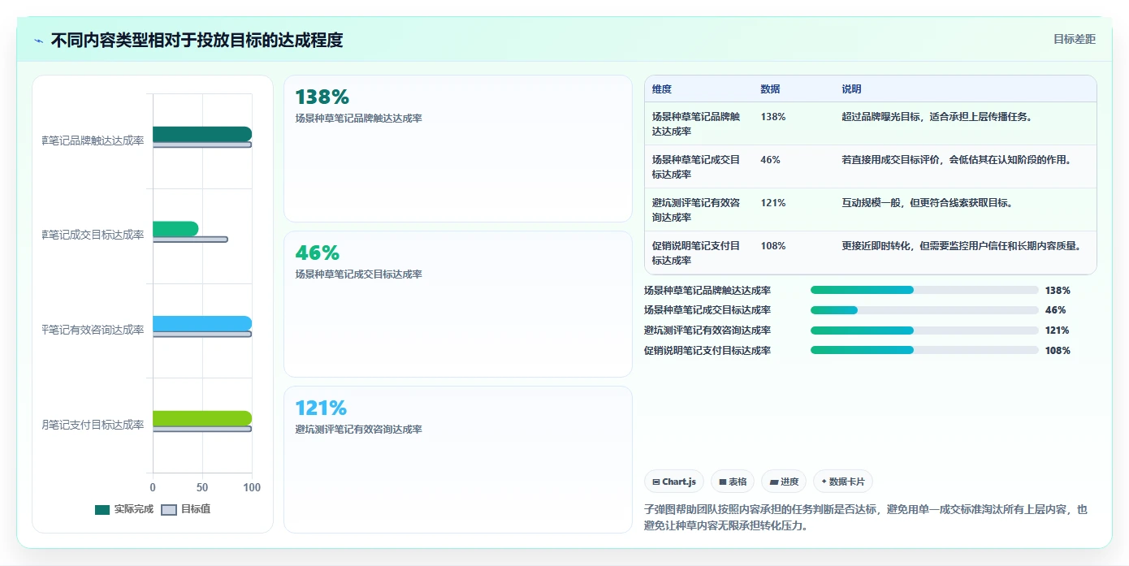Image resolution: width=1129 pixels, height=566 pixels.
Task: Click the chart y-axis label ending 品牌触达达成率
Action: pyautogui.click(x=93, y=140)
